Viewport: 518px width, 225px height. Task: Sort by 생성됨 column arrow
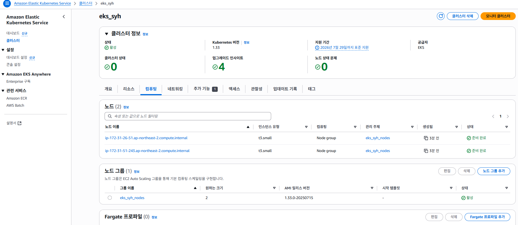coord(457,127)
